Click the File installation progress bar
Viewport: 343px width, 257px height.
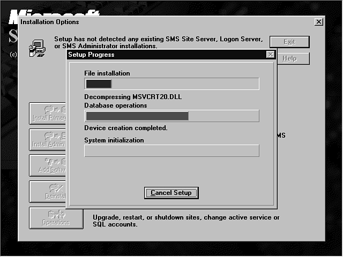tap(171, 84)
